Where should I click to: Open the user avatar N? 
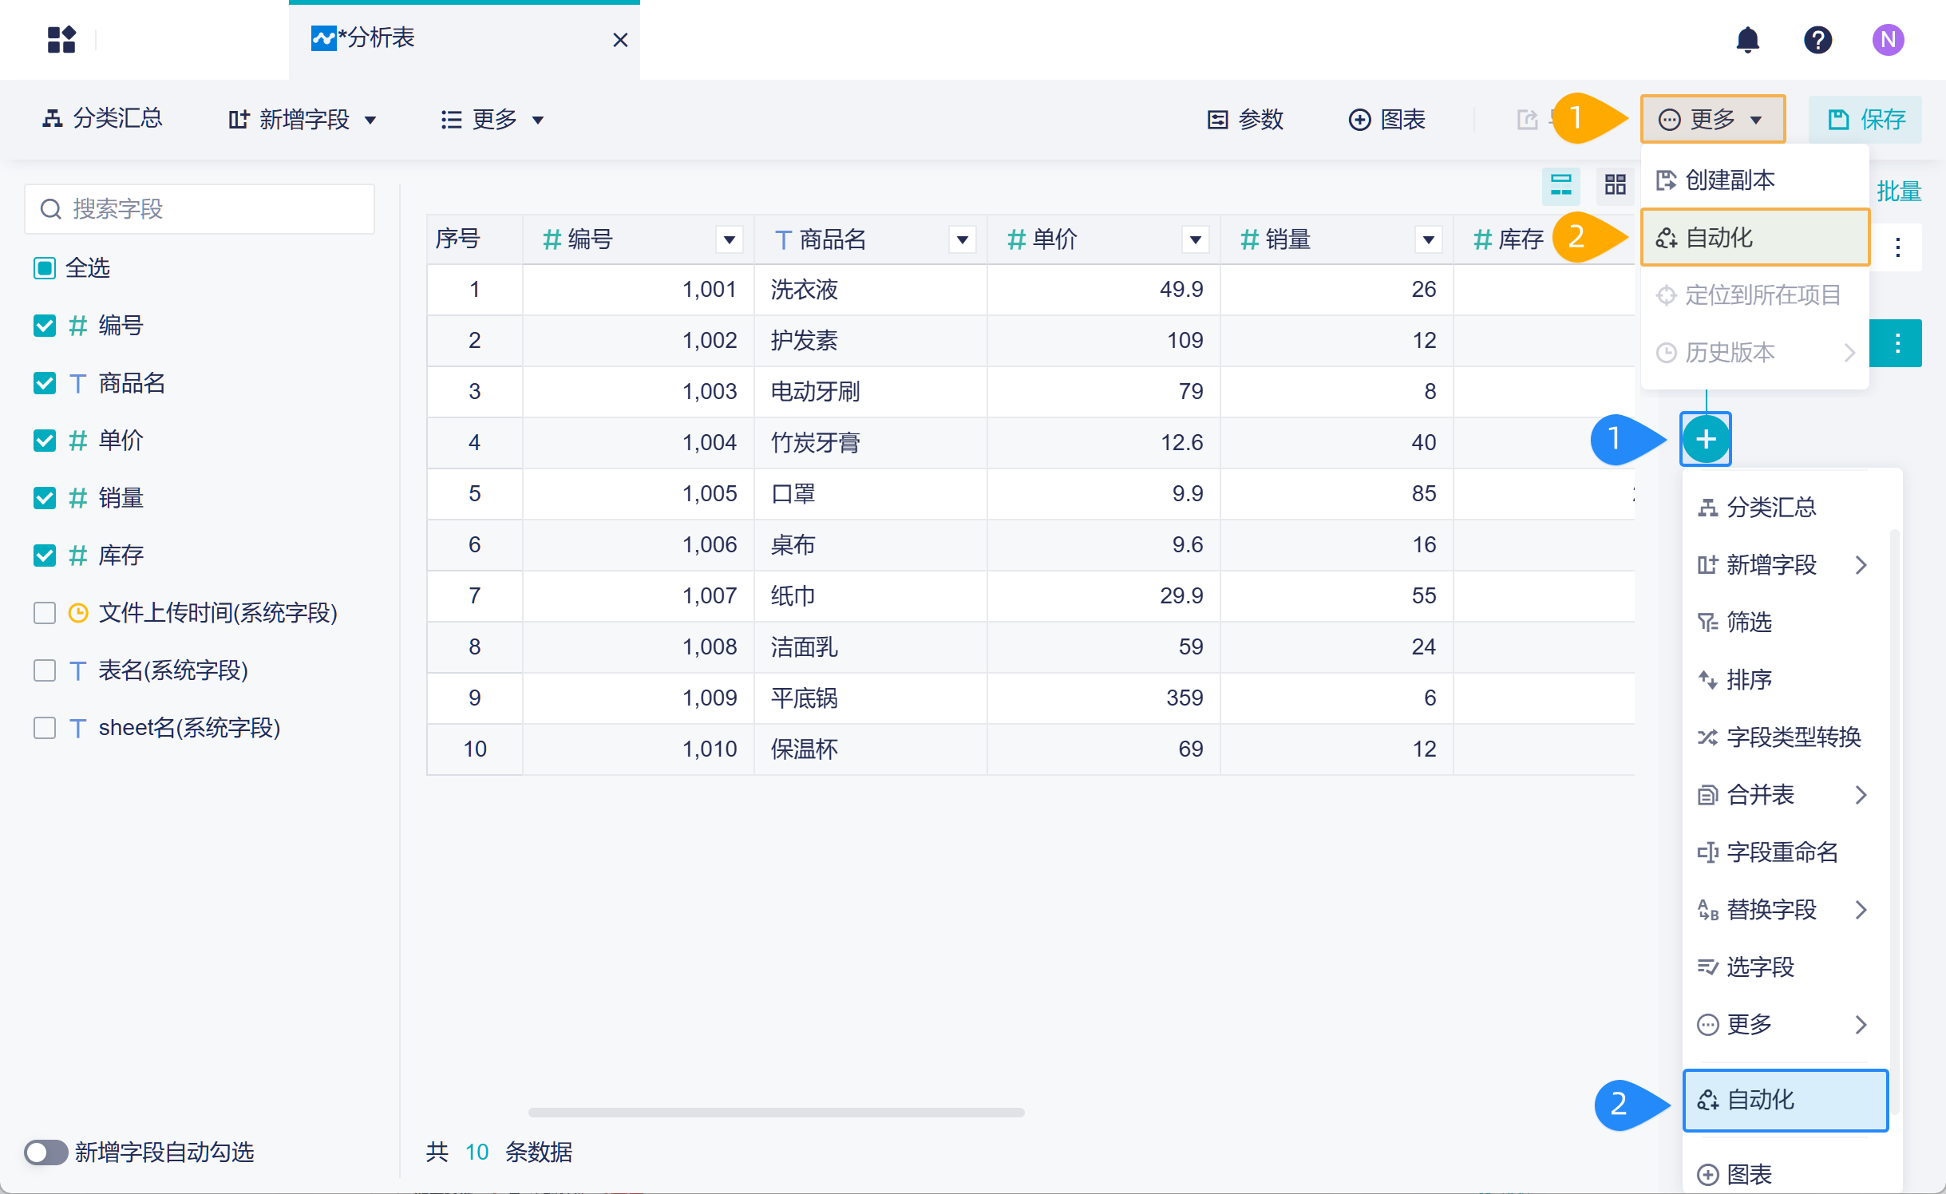tap(1888, 39)
